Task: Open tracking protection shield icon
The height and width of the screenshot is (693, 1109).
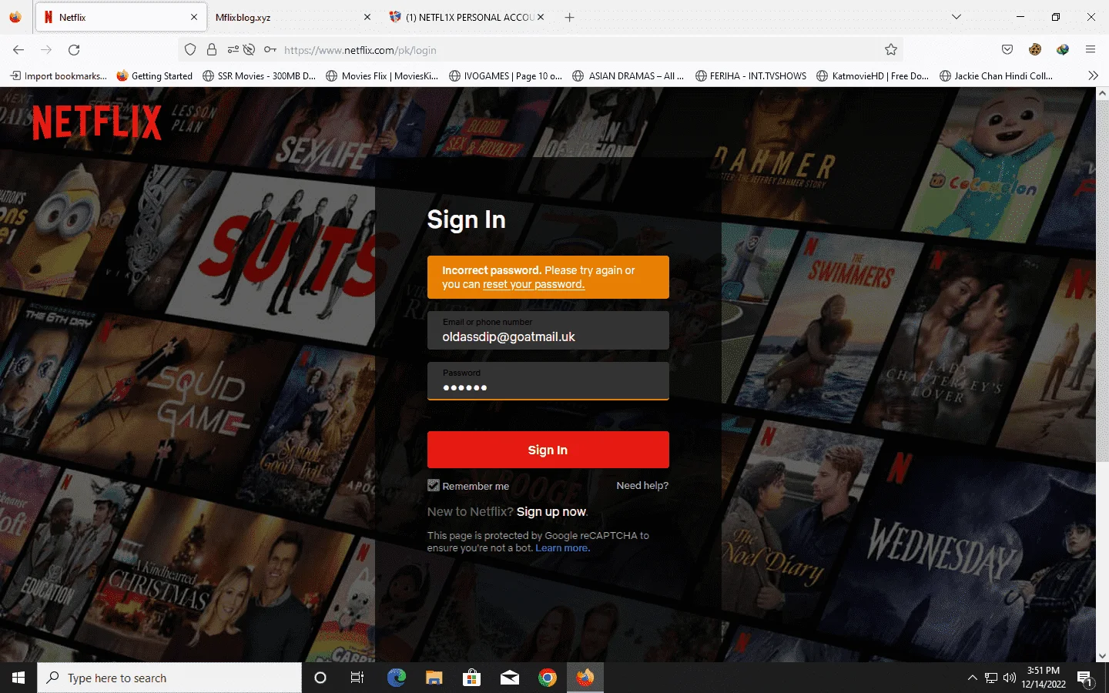Action: [190, 50]
